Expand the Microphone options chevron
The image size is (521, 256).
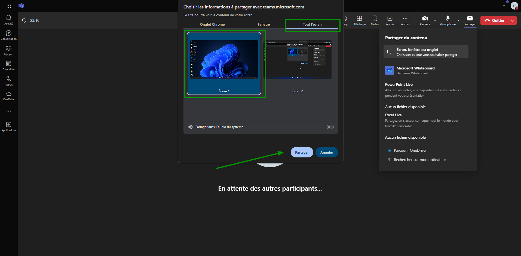459,21
